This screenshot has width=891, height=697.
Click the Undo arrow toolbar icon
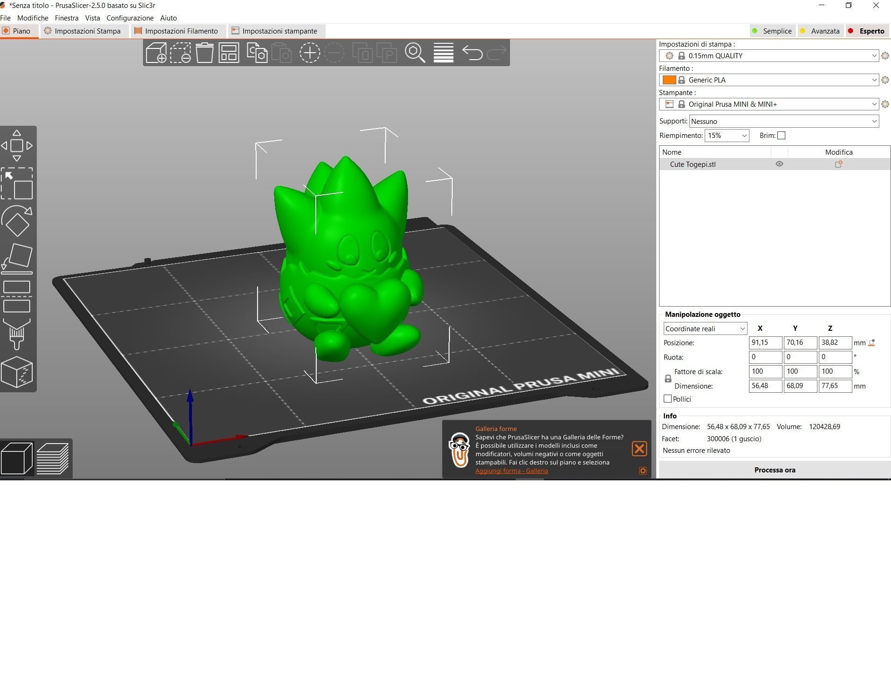click(472, 53)
